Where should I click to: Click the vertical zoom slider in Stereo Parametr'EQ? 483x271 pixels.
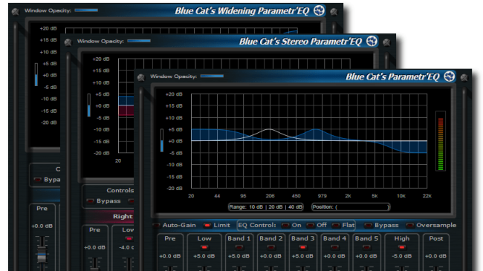[88, 105]
